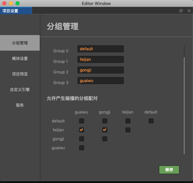Click the Group 3 name field "guaiwu"
This screenshot has width=193, height=183.
click(101, 81)
